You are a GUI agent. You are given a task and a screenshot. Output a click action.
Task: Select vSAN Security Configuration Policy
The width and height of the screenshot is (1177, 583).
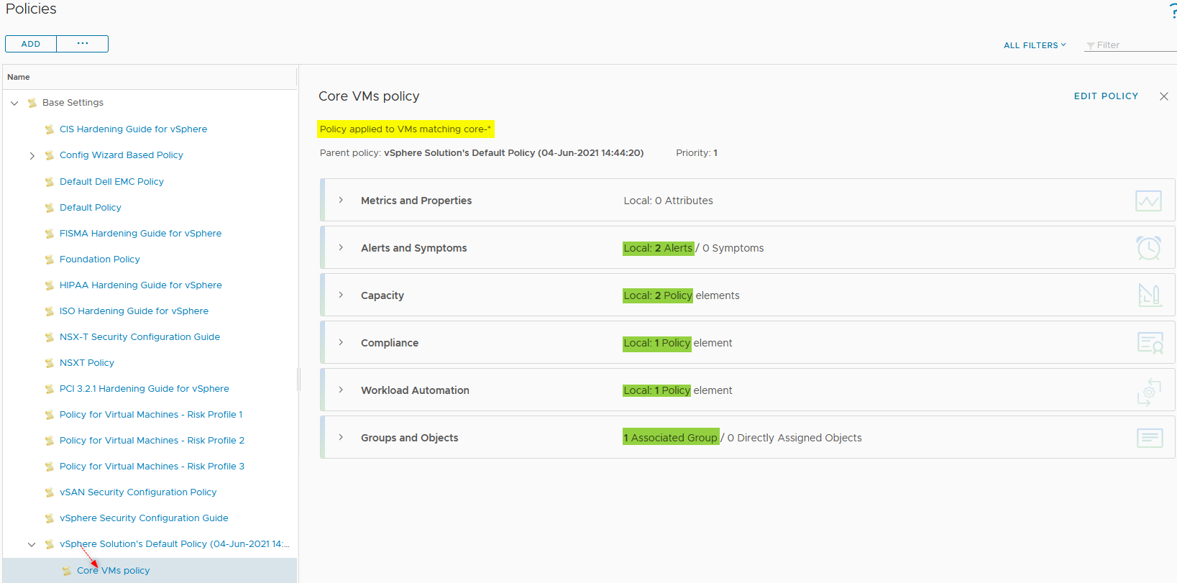tap(138, 492)
